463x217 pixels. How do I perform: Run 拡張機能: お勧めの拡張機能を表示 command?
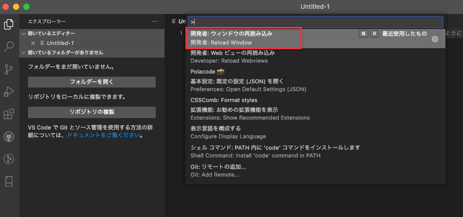pos(316,113)
